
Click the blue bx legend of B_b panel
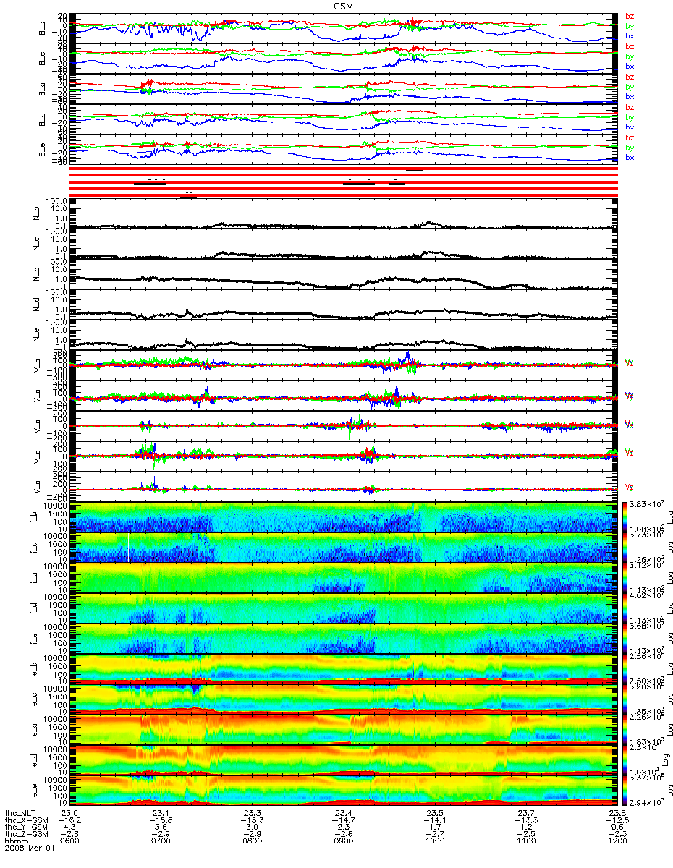pyautogui.click(x=630, y=35)
